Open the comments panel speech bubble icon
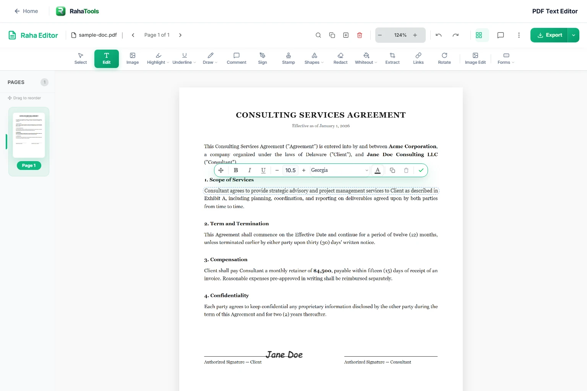Screen dimensions: 587x391 (501, 35)
